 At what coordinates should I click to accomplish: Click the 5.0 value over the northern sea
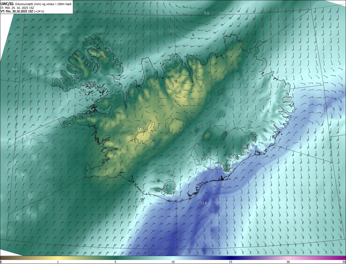[207, 13]
